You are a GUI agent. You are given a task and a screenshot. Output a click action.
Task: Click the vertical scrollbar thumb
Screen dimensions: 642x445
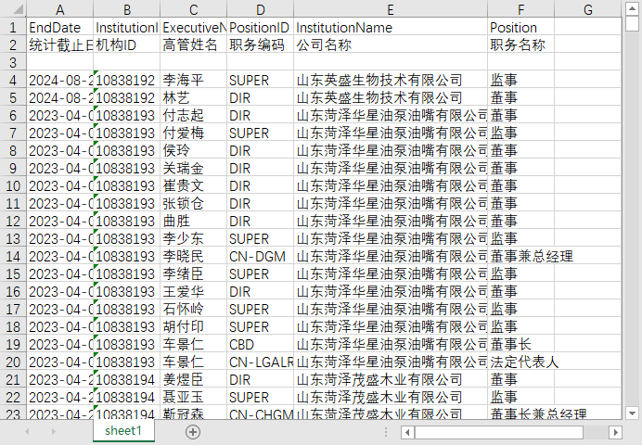(632, 24)
